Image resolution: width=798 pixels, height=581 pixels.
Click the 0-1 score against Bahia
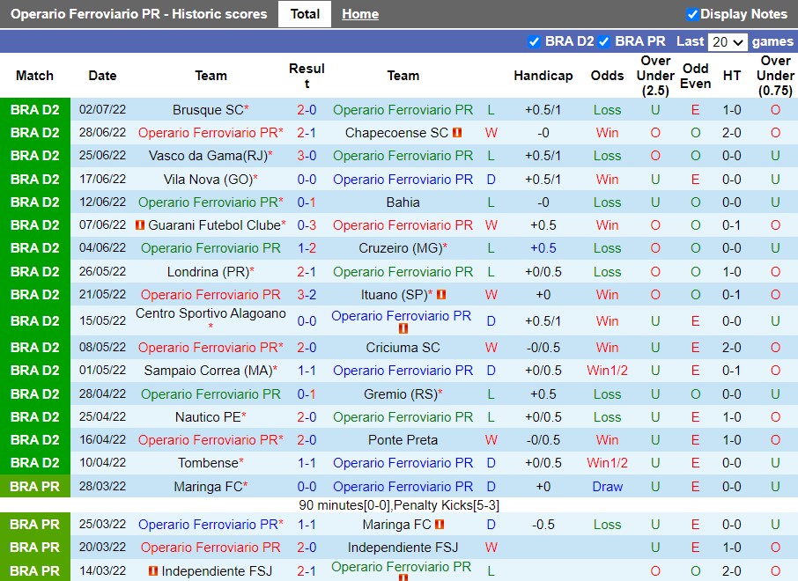coord(307,202)
